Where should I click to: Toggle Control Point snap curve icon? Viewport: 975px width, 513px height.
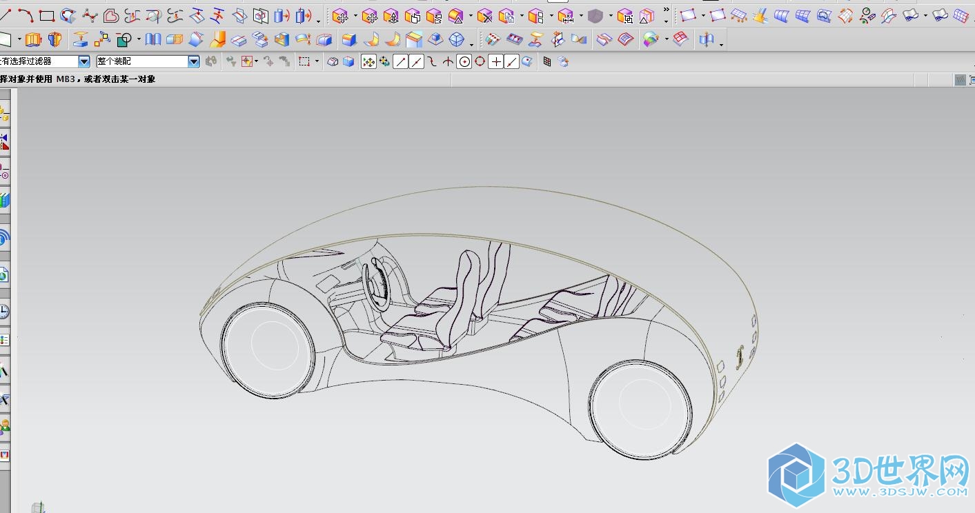432,62
